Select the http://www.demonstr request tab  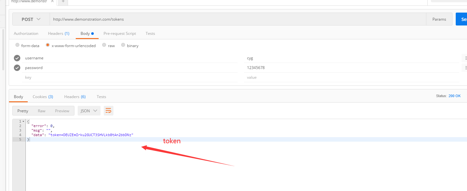[x=33, y=2]
